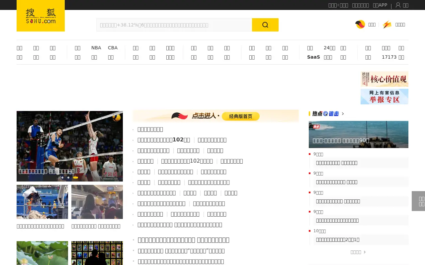Screen dimensions: 425x265
Task: Click the magnifier search button
Action: pyautogui.click(x=265, y=25)
